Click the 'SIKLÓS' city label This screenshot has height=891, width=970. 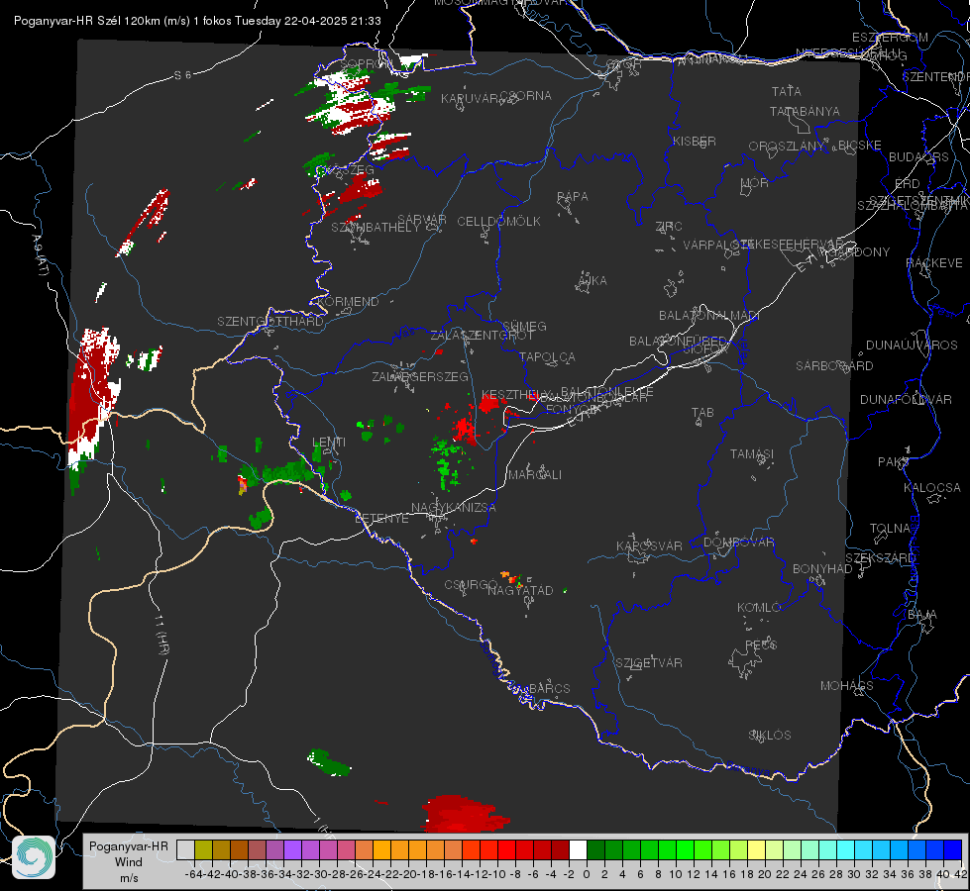tap(770, 736)
